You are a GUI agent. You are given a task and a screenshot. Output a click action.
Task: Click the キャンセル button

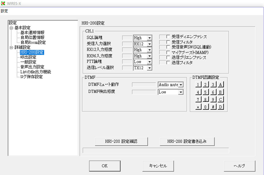[x=158, y=166]
